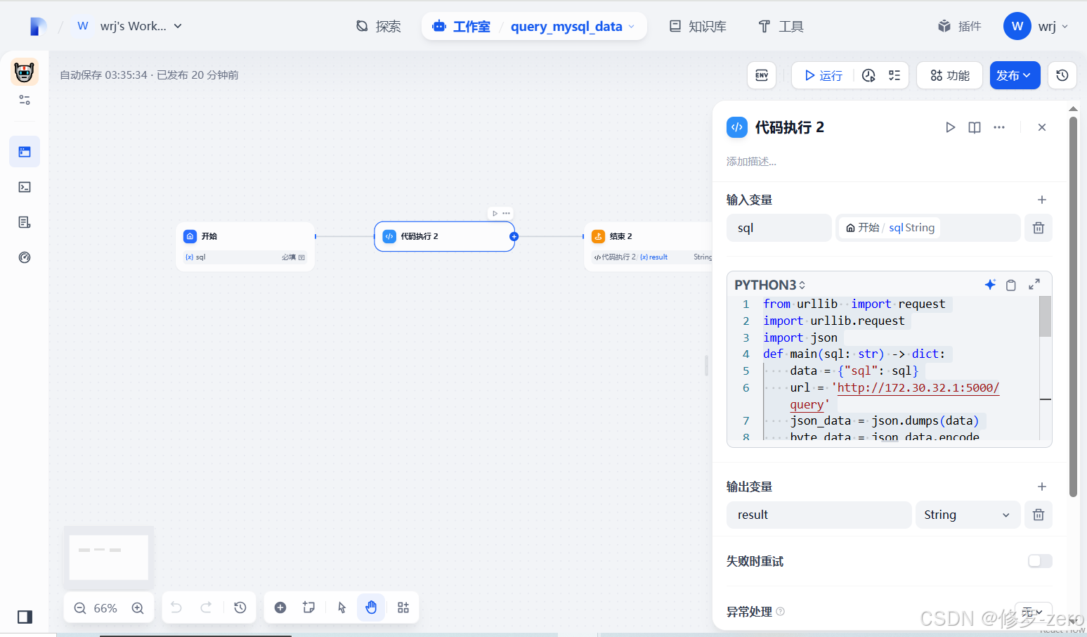Click the add node plus icon
The height and width of the screenshot is (637, 1087).
pos(280,607)
